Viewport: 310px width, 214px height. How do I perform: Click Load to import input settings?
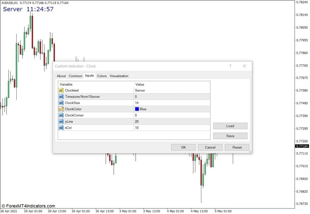point(230,126)
